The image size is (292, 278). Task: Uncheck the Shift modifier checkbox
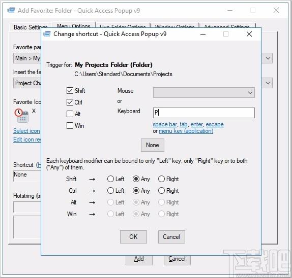point(70,91)
